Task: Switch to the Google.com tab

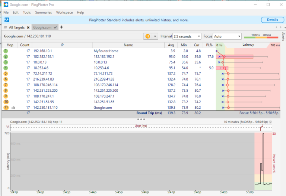Action: click(42, 27)
